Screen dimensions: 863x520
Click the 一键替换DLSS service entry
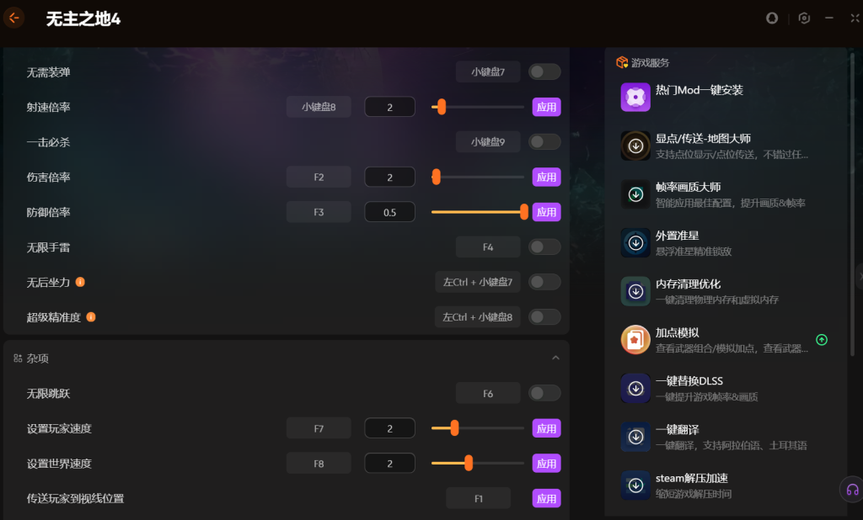coord(721,388)
